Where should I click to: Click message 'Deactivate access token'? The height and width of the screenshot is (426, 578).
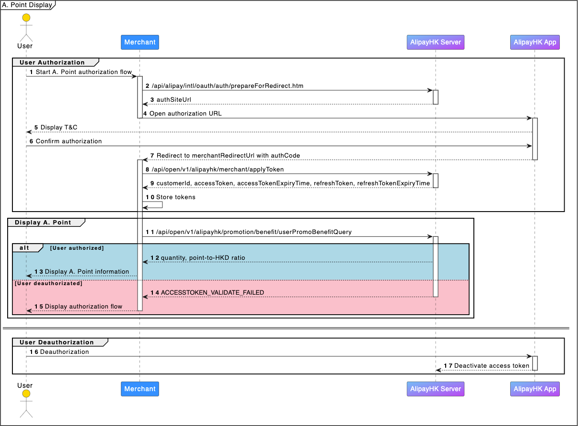point(492,366)
